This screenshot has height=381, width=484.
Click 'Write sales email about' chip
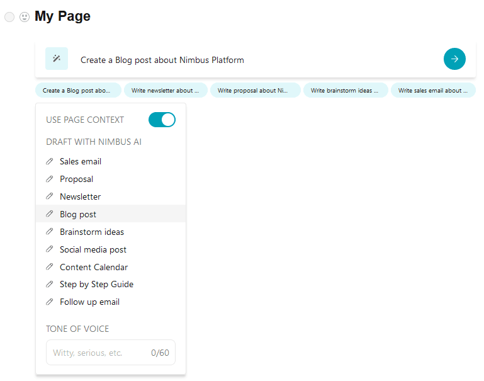(433, 90)
